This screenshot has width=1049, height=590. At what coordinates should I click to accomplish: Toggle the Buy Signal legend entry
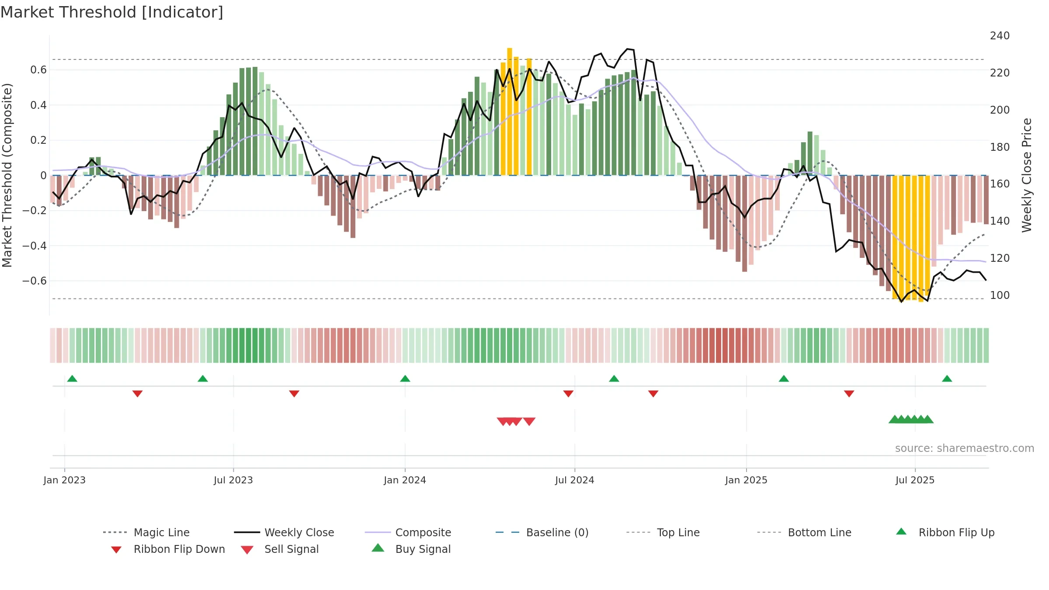pos(411,549)
